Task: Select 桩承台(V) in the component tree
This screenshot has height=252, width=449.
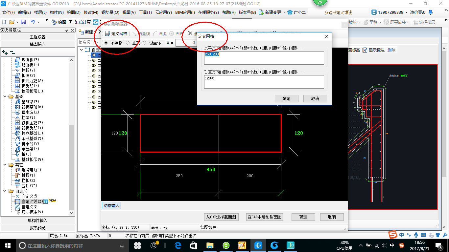Action: click(30, 144)
